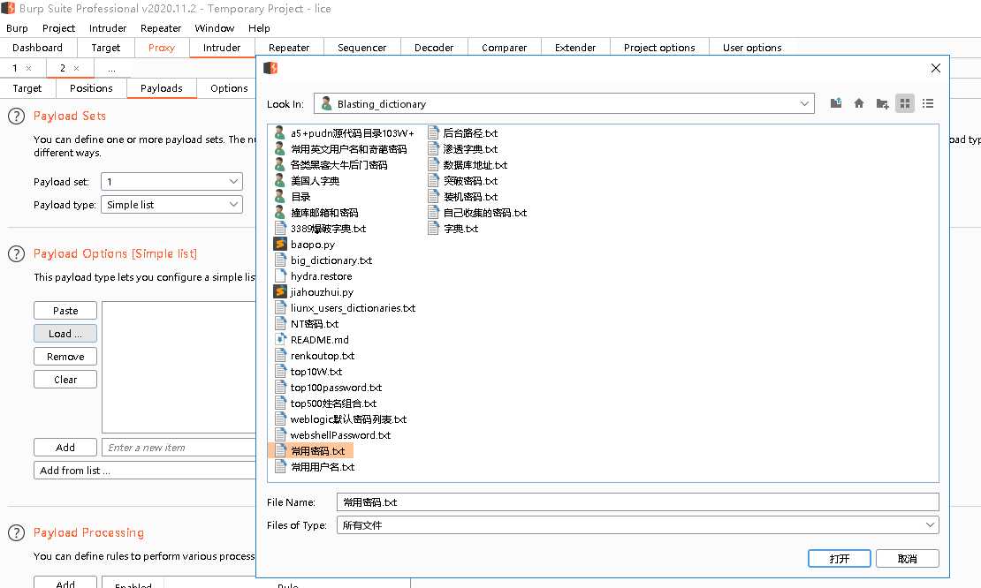Open Payload Processing help icon
This screenshot has height=588, width=981.
16,532
